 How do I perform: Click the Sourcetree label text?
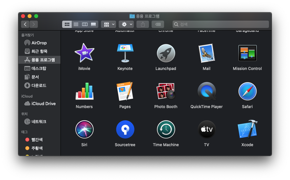[125, 145]
